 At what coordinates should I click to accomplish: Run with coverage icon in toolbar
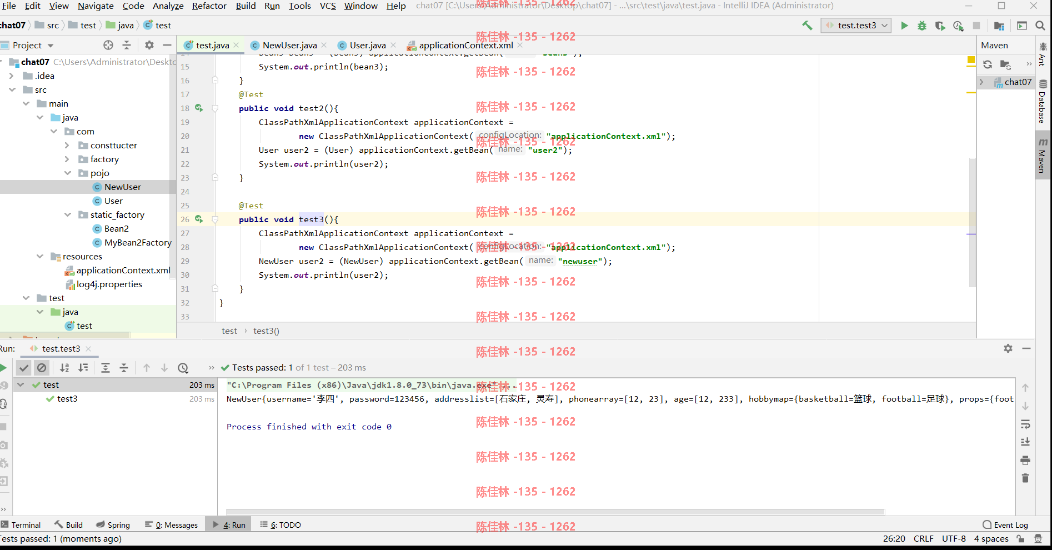coord(940,26)
